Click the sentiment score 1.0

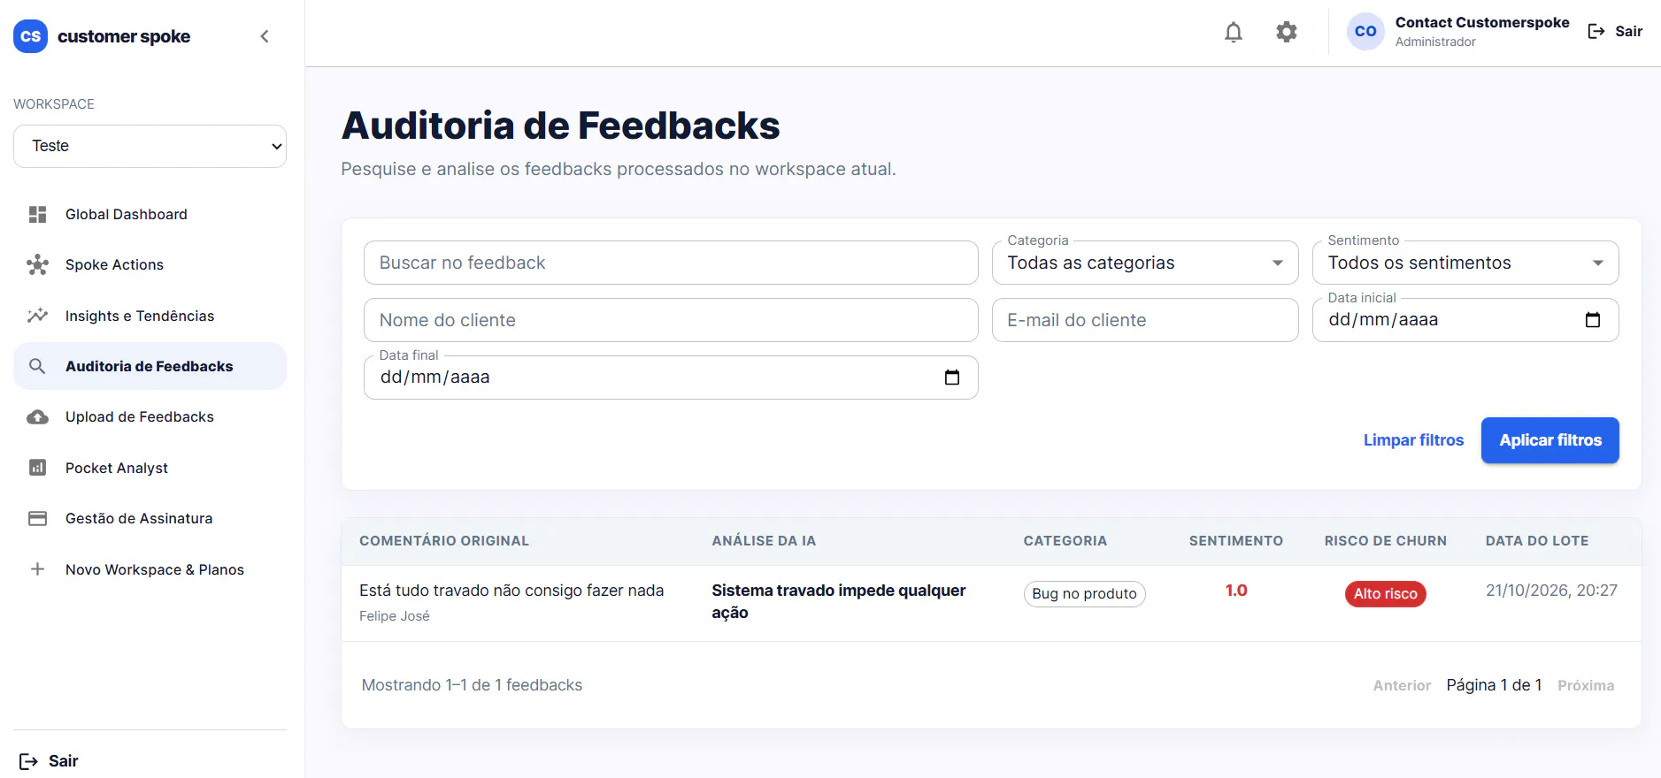(x=1236, y=591)
